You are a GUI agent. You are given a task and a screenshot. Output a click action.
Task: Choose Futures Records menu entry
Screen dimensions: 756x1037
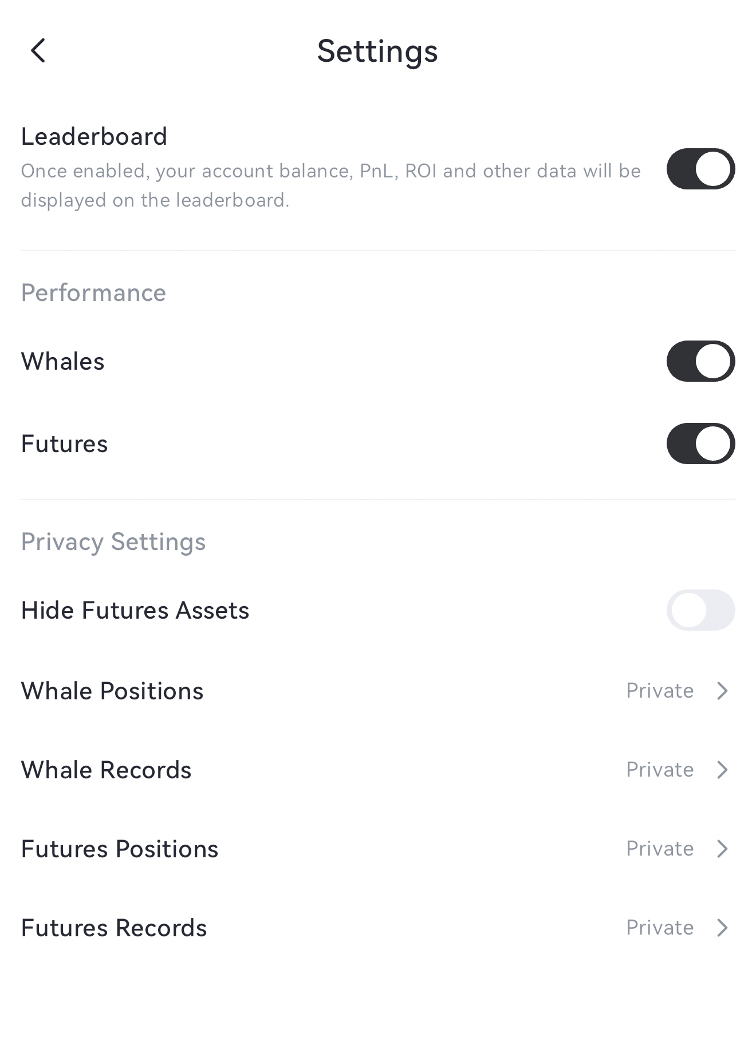pos(114,928)
